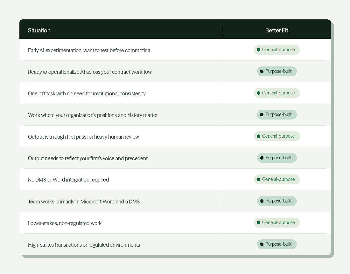Click the 'Situation' column header

[x=39, y=30]
